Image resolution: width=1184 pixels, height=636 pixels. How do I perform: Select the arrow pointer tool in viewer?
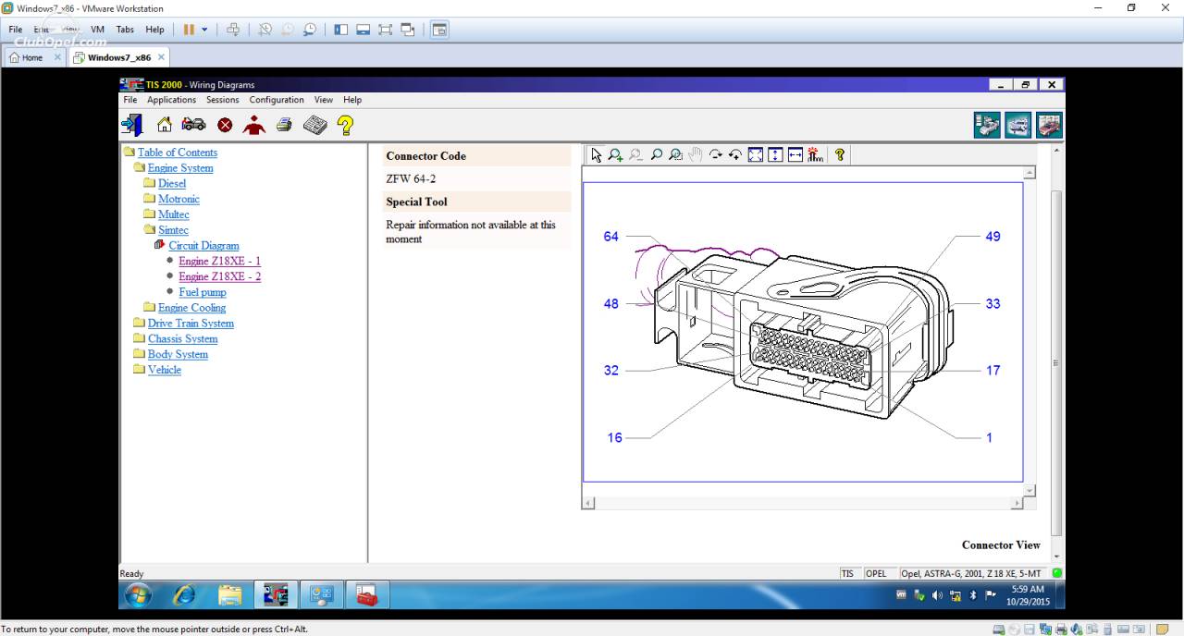point(597,155)
